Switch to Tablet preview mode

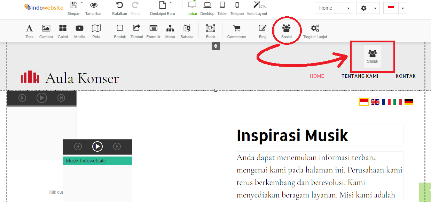coord(222,8)
